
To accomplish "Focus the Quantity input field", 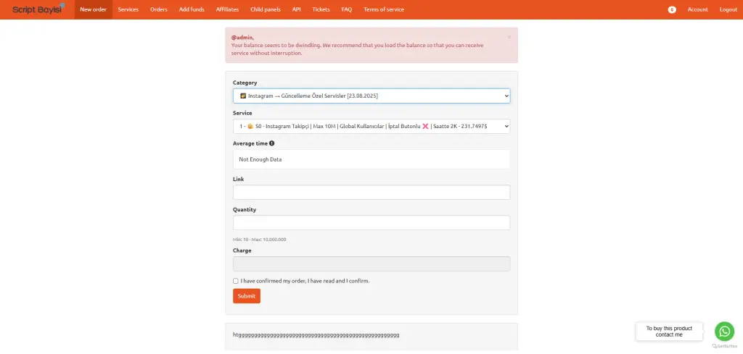I will (x=371, y=223).
